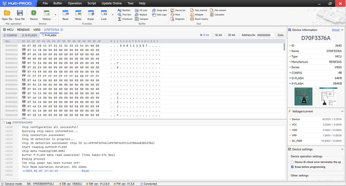The image size is (346, 186).
Task: Open the Device list
Action: click(178, 10)
